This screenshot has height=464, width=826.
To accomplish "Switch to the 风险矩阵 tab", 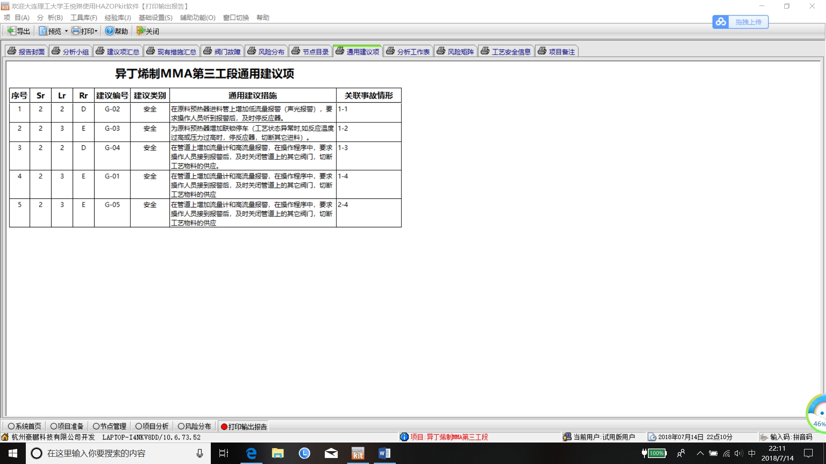I will point(456,52).
